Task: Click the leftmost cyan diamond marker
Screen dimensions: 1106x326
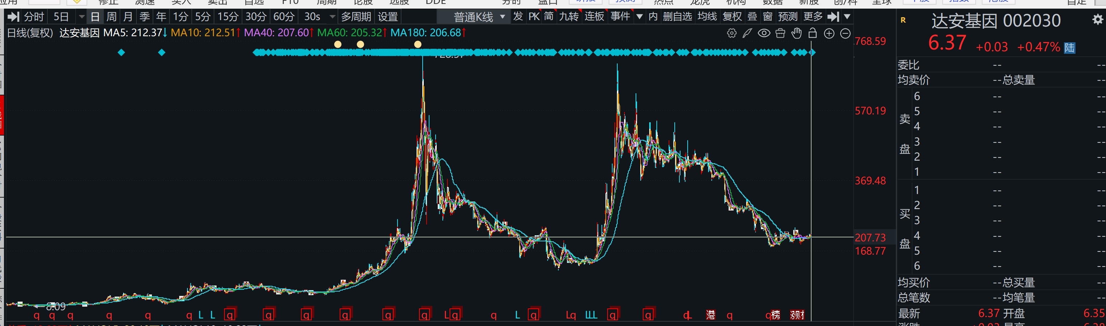Action: pyautogui.click(x=121, y=52)
